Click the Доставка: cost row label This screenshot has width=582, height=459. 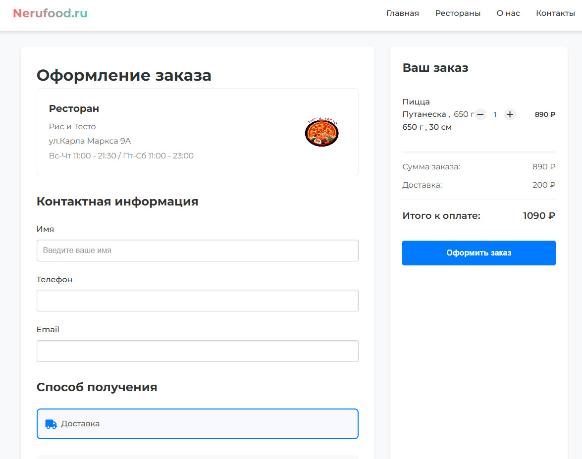422,185
